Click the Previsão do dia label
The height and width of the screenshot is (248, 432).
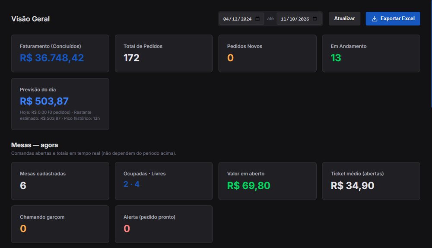pyautogui.click(x=38, y=89)
